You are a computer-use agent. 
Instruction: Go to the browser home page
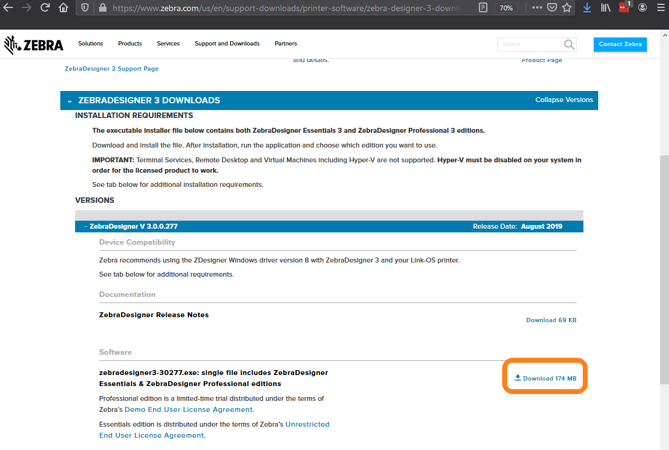63,8
